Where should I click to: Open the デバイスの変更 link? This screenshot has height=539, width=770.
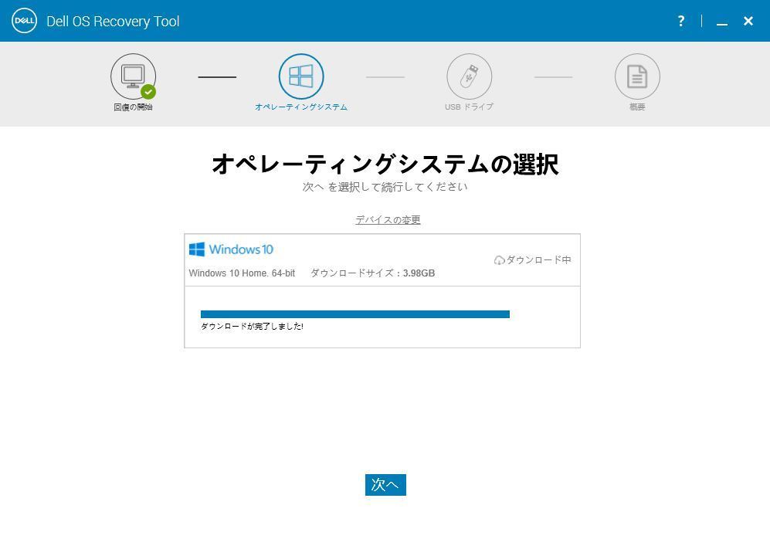tap(388, 220)
